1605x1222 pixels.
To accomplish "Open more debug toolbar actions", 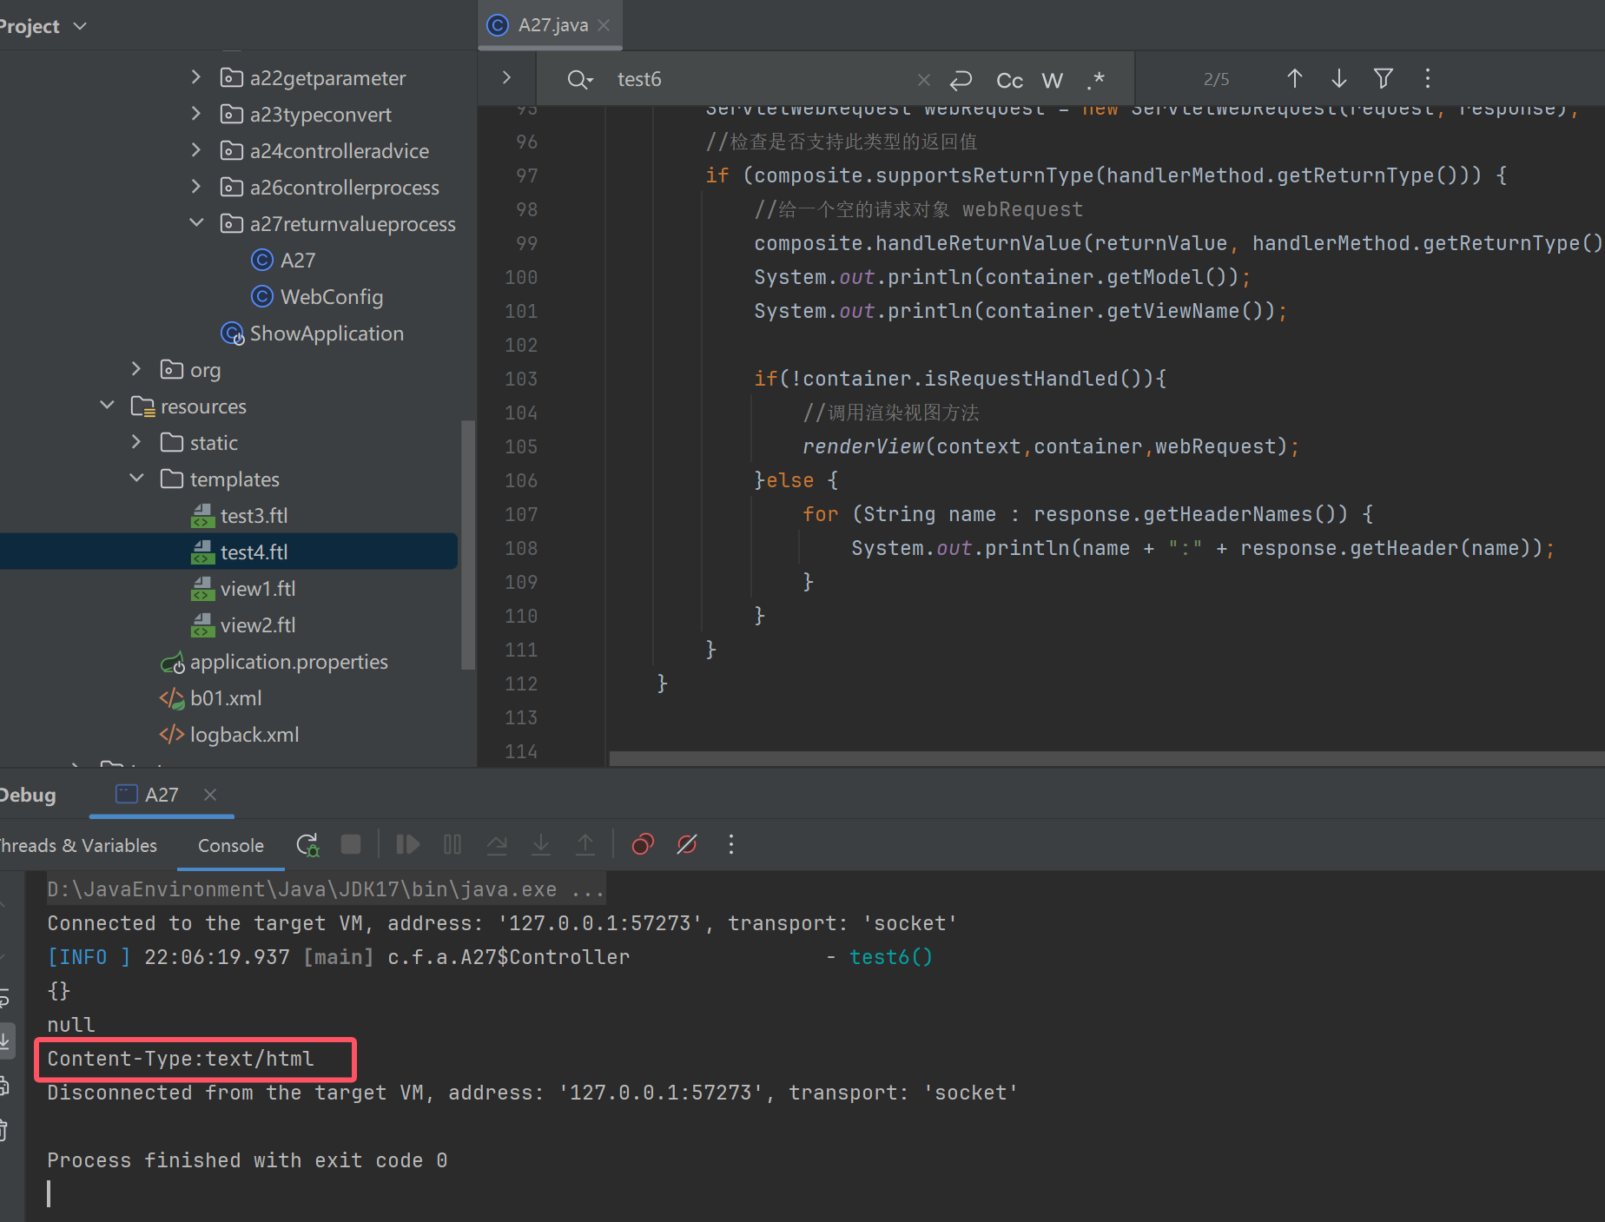I will click(731, 844).
